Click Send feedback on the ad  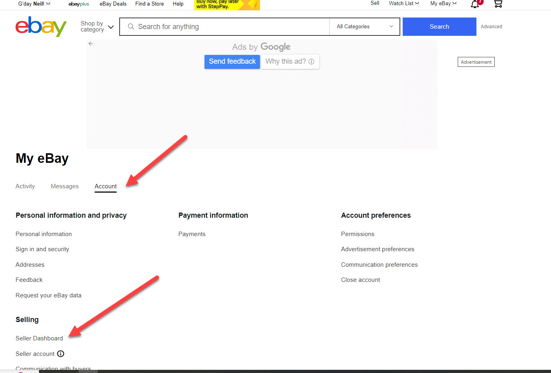coord(232,62)
